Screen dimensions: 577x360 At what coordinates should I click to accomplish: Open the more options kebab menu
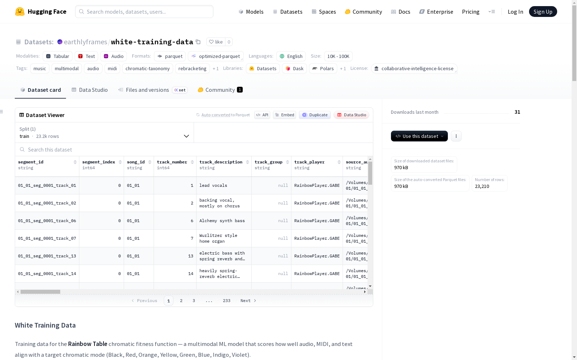456,136
